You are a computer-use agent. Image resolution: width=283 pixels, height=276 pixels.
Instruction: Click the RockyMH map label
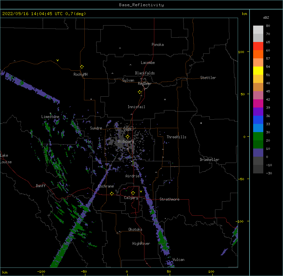click(80, 74)
